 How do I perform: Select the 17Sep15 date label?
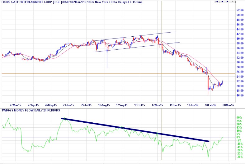122,105
